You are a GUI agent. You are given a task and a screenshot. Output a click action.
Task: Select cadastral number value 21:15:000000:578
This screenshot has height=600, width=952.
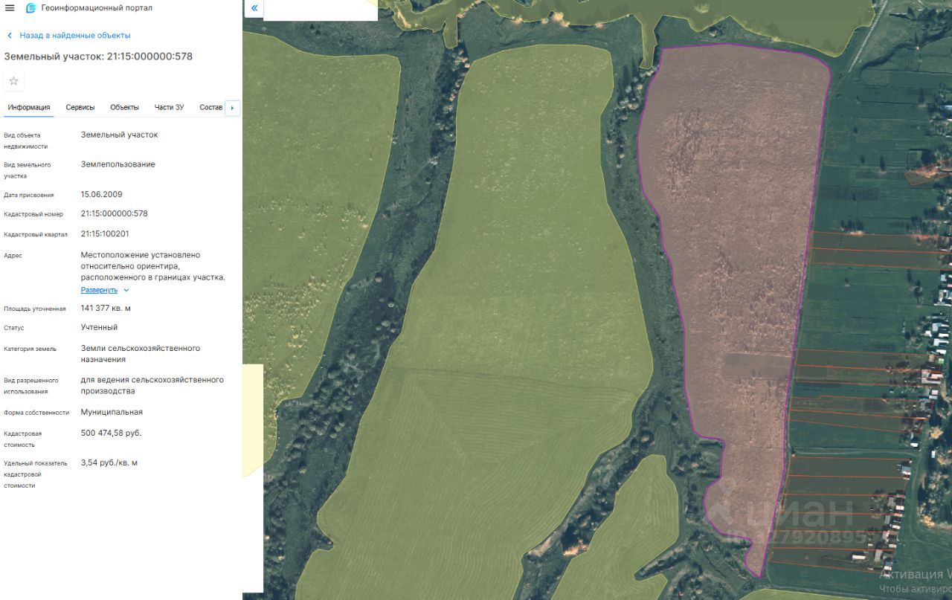tap(115, 213)
